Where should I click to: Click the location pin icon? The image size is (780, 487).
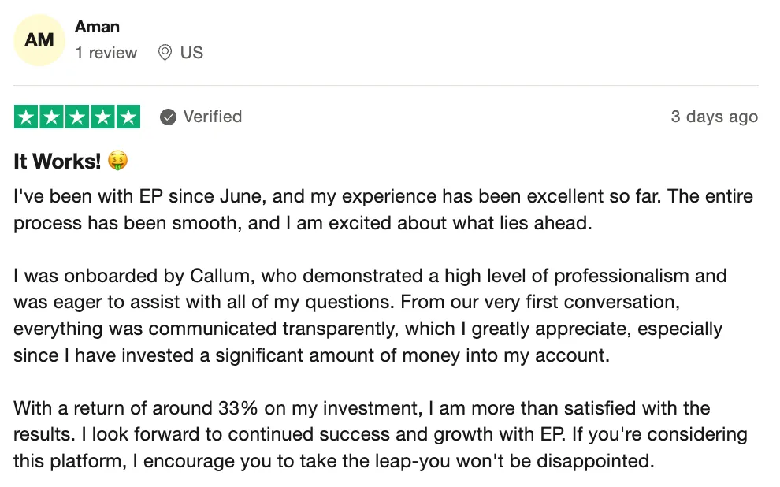pos(165,52)
